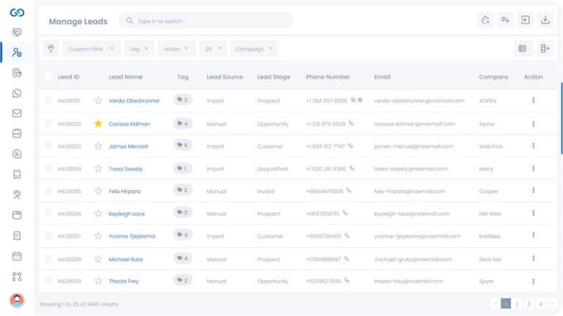Check the box for lead James Merced

pos(48,146)
